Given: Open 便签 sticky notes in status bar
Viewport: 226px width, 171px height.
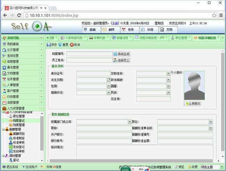Looking at the screenshot, I should pyautogui.click(x=179, y=167).
